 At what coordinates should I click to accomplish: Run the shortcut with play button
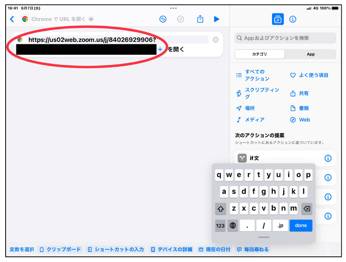click(x=217, y=19)
